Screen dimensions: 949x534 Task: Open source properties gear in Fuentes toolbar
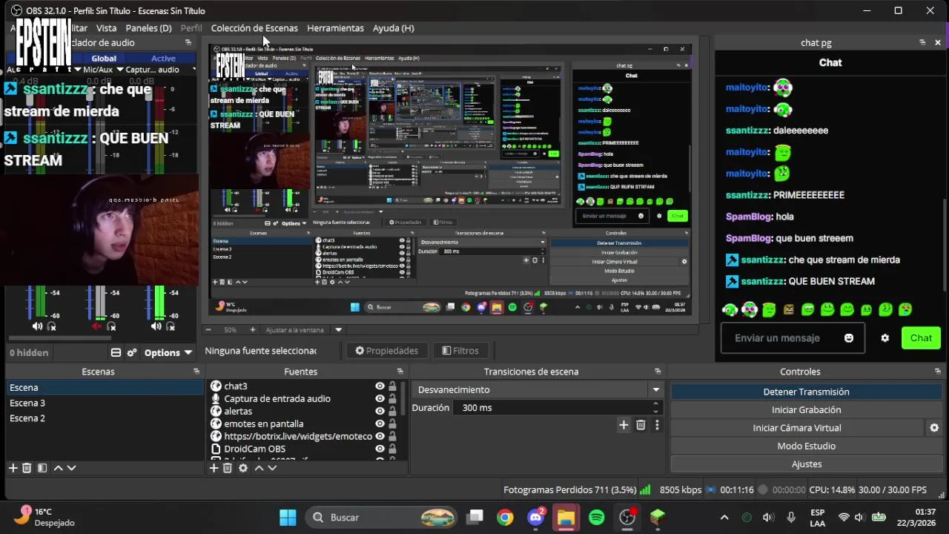coord(243,468)
